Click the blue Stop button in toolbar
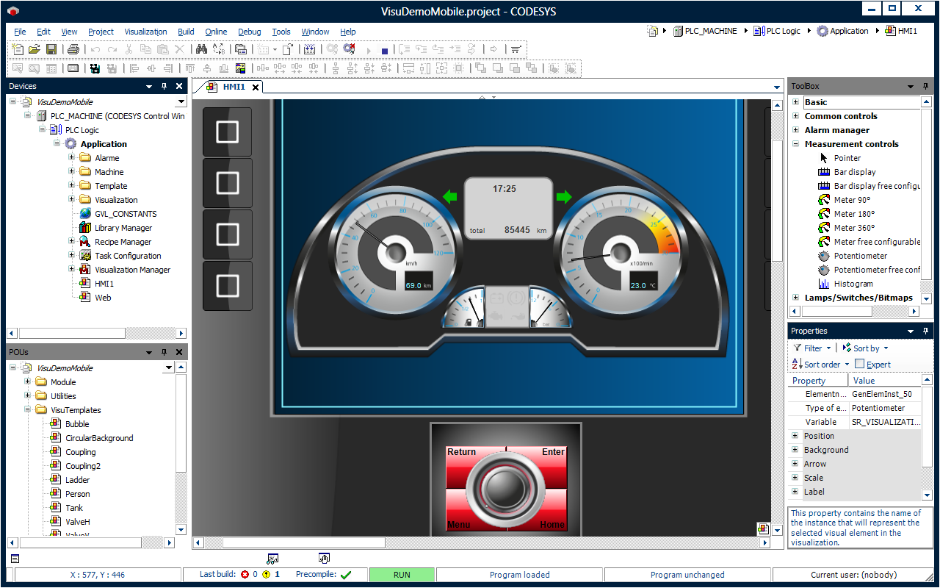This screenshot has width=940, height=588. click(384, 50)
